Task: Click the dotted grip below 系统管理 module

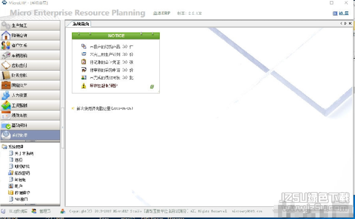Action: [31, 141]
